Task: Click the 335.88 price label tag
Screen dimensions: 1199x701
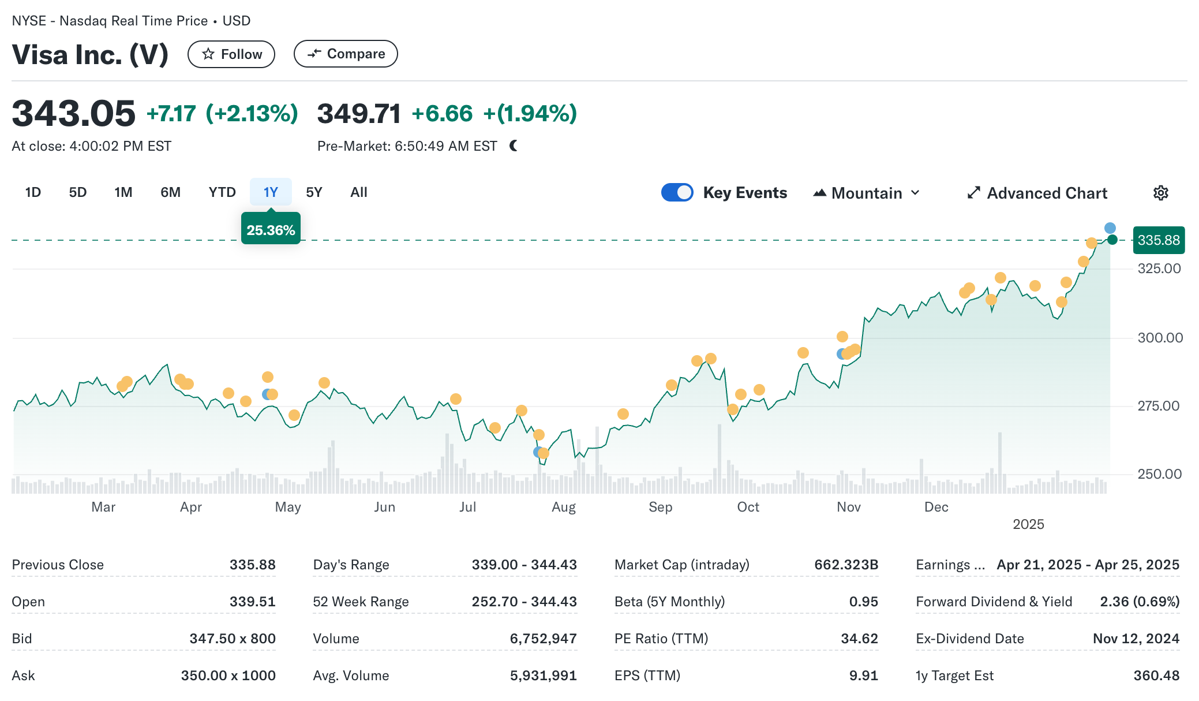Action: [1158, 240]
